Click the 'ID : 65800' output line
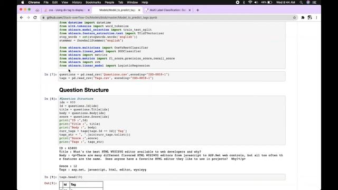The height and width of the screenshot is (190, 338). pyautogui.click(x=68, y=148)
